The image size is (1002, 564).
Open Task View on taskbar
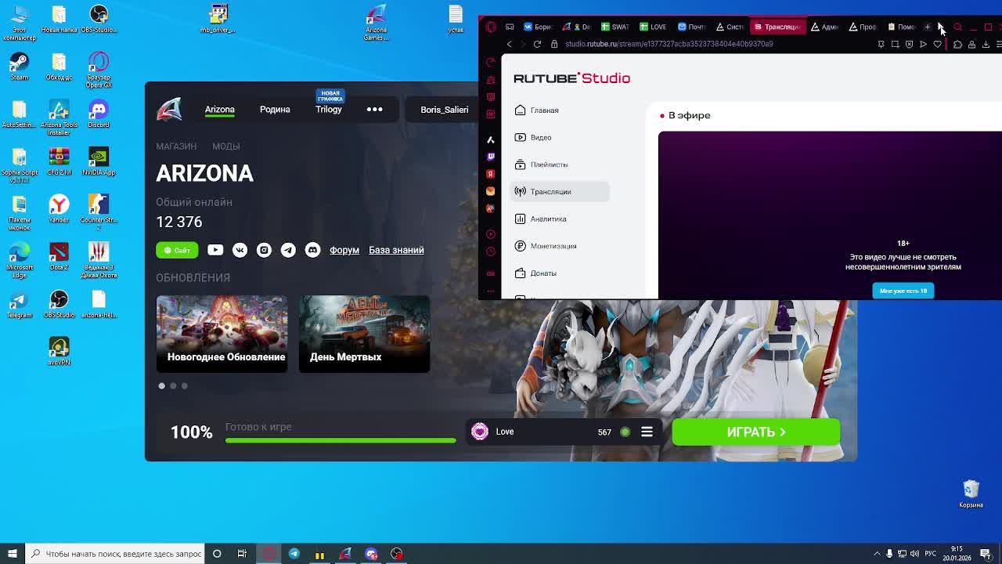(242, 554)
